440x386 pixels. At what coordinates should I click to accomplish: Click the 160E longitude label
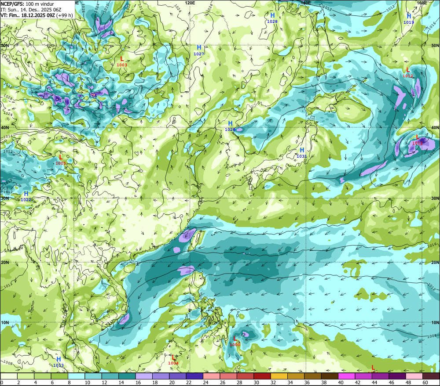422,3
